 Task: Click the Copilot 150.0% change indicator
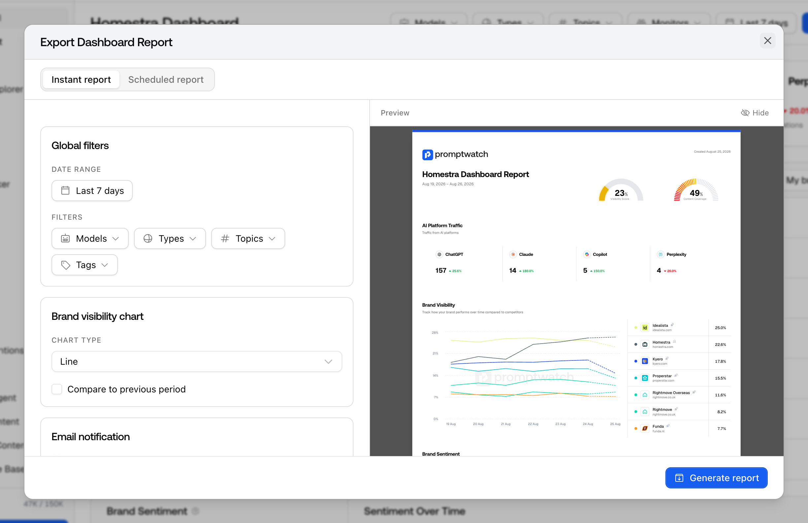point(597,271)
